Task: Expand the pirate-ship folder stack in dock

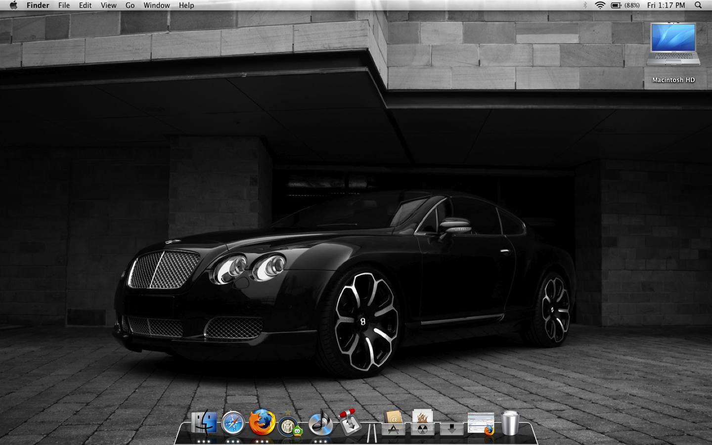Action: pos(422,424)
